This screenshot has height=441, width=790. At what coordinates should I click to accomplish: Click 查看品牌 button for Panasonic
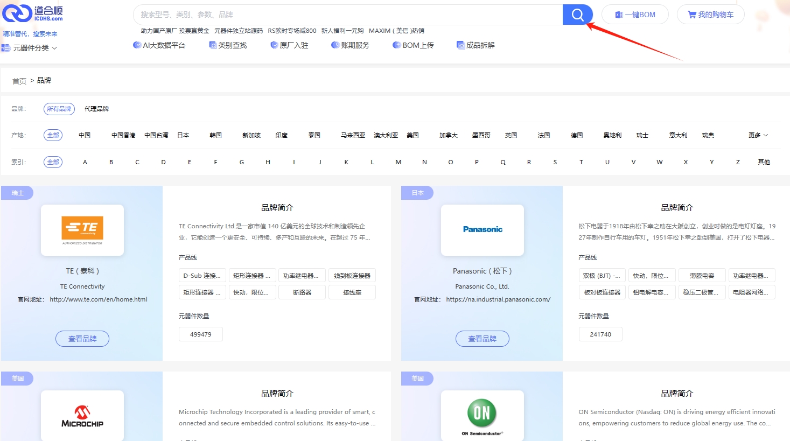pyautogui.click(x=483, y=339)
